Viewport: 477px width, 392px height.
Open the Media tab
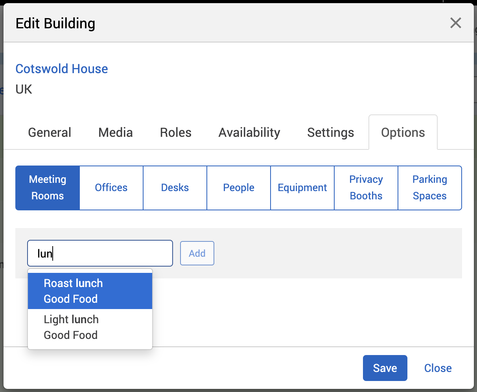pyautogui.click(x=116, y=133)
